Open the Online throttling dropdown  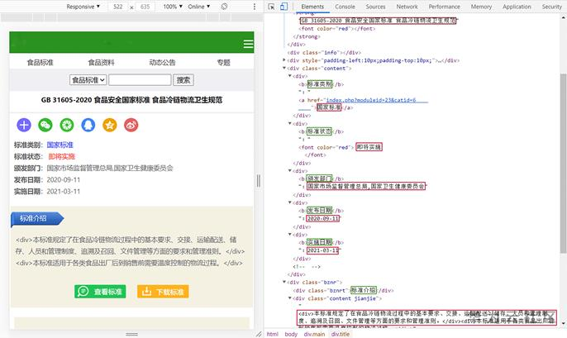point(199,7)
